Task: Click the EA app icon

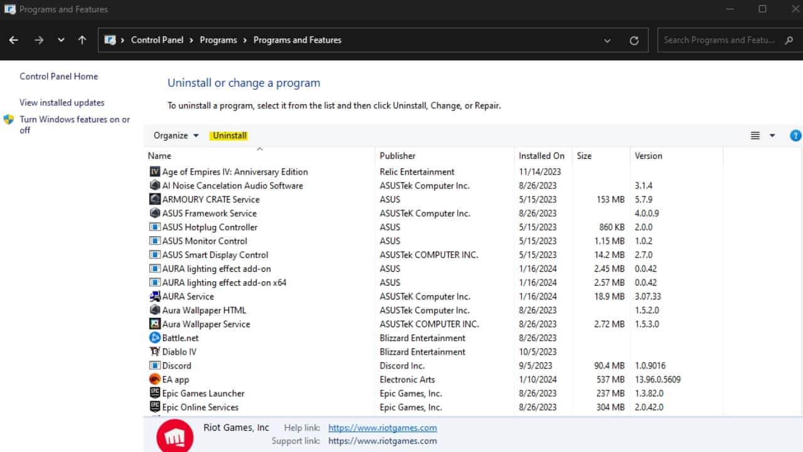Action: 155,379
